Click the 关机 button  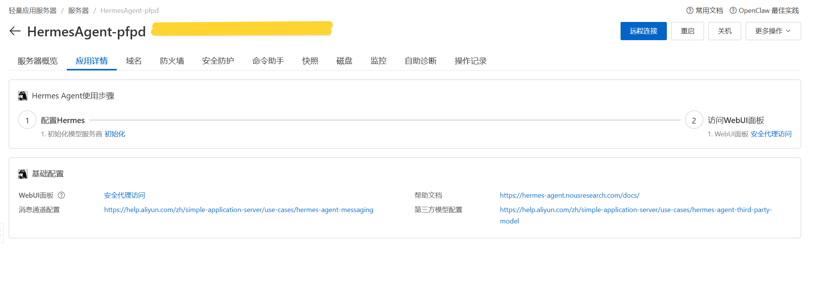pyautogui.click(x=725, y=31)
